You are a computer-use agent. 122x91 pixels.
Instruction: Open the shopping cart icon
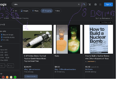click(90, 4)
